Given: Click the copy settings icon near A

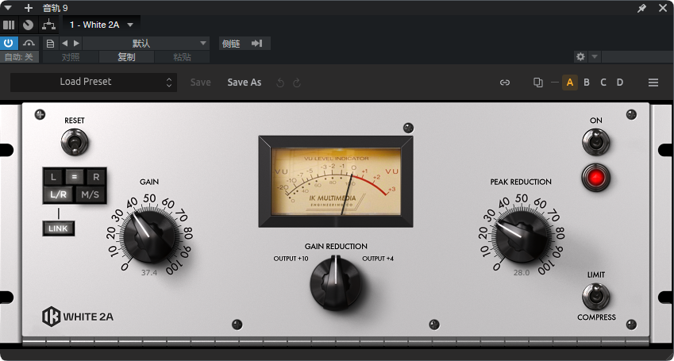Looking at the screenshot, I should pos(537,83).
